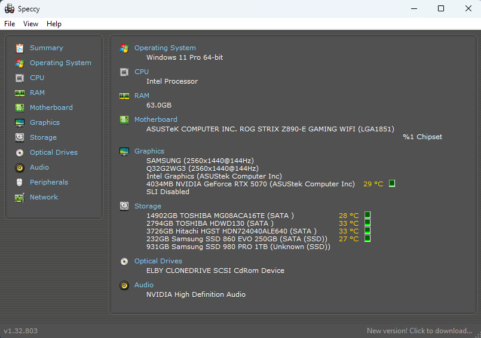Click the board icon beside Motherboard heading
Viewport: 481px width, 338px height.
click(124, 119)
